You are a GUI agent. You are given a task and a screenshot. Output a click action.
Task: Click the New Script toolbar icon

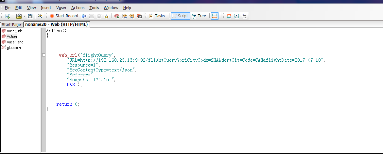pos(8,16)
